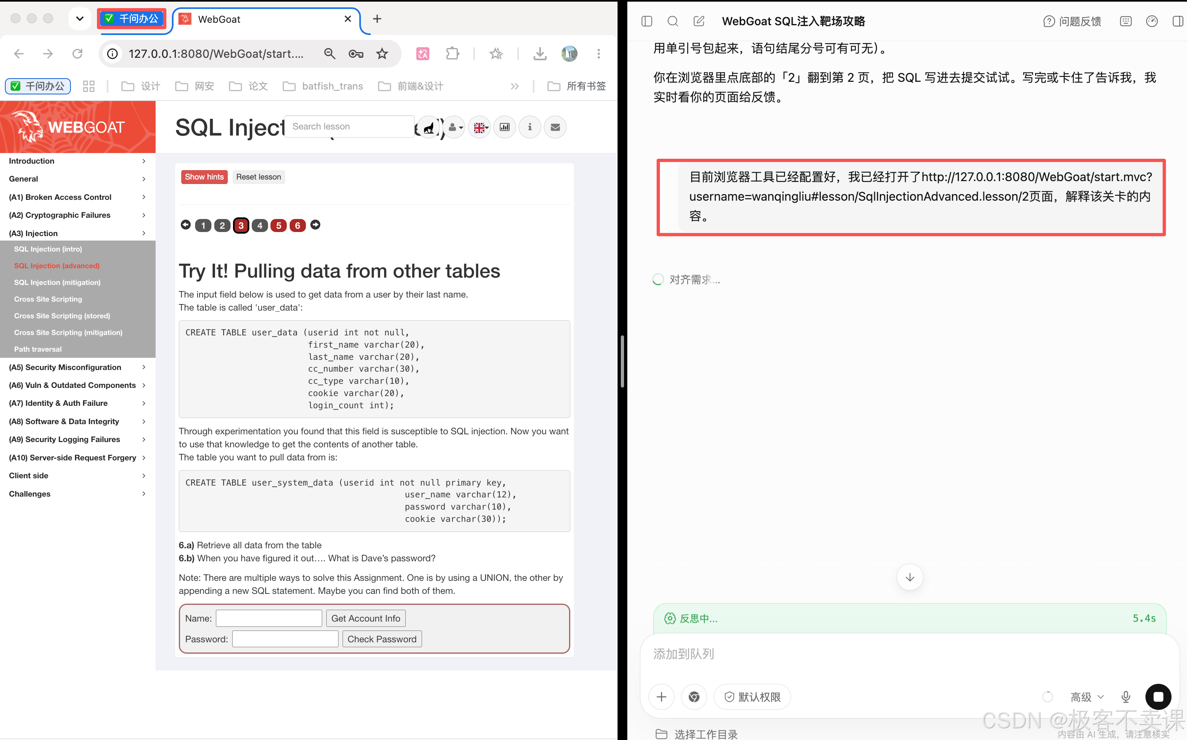
Task: Open the favorites star list icon
Action: [496, 54]
